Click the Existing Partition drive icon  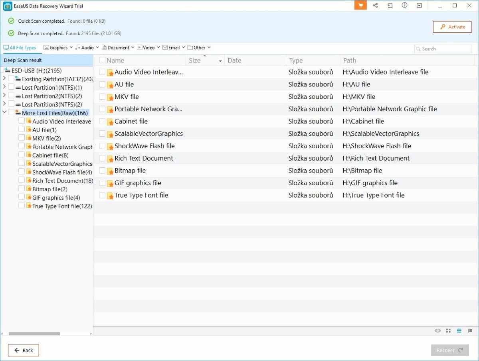tap(18, 79)
